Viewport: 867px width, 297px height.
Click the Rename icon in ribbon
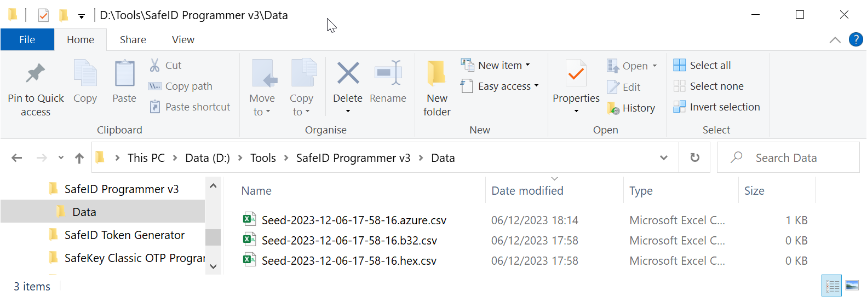[x=388, y=73]
